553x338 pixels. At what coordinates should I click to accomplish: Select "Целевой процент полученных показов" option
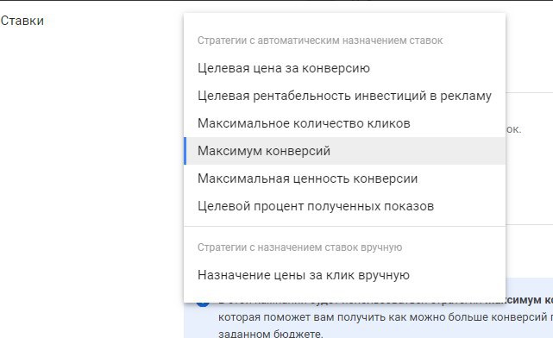pos(344,206)
